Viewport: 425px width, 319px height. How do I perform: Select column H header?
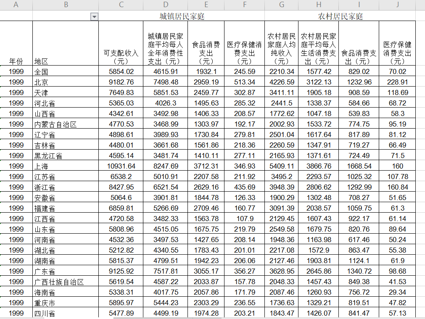(x=319, y=5)
